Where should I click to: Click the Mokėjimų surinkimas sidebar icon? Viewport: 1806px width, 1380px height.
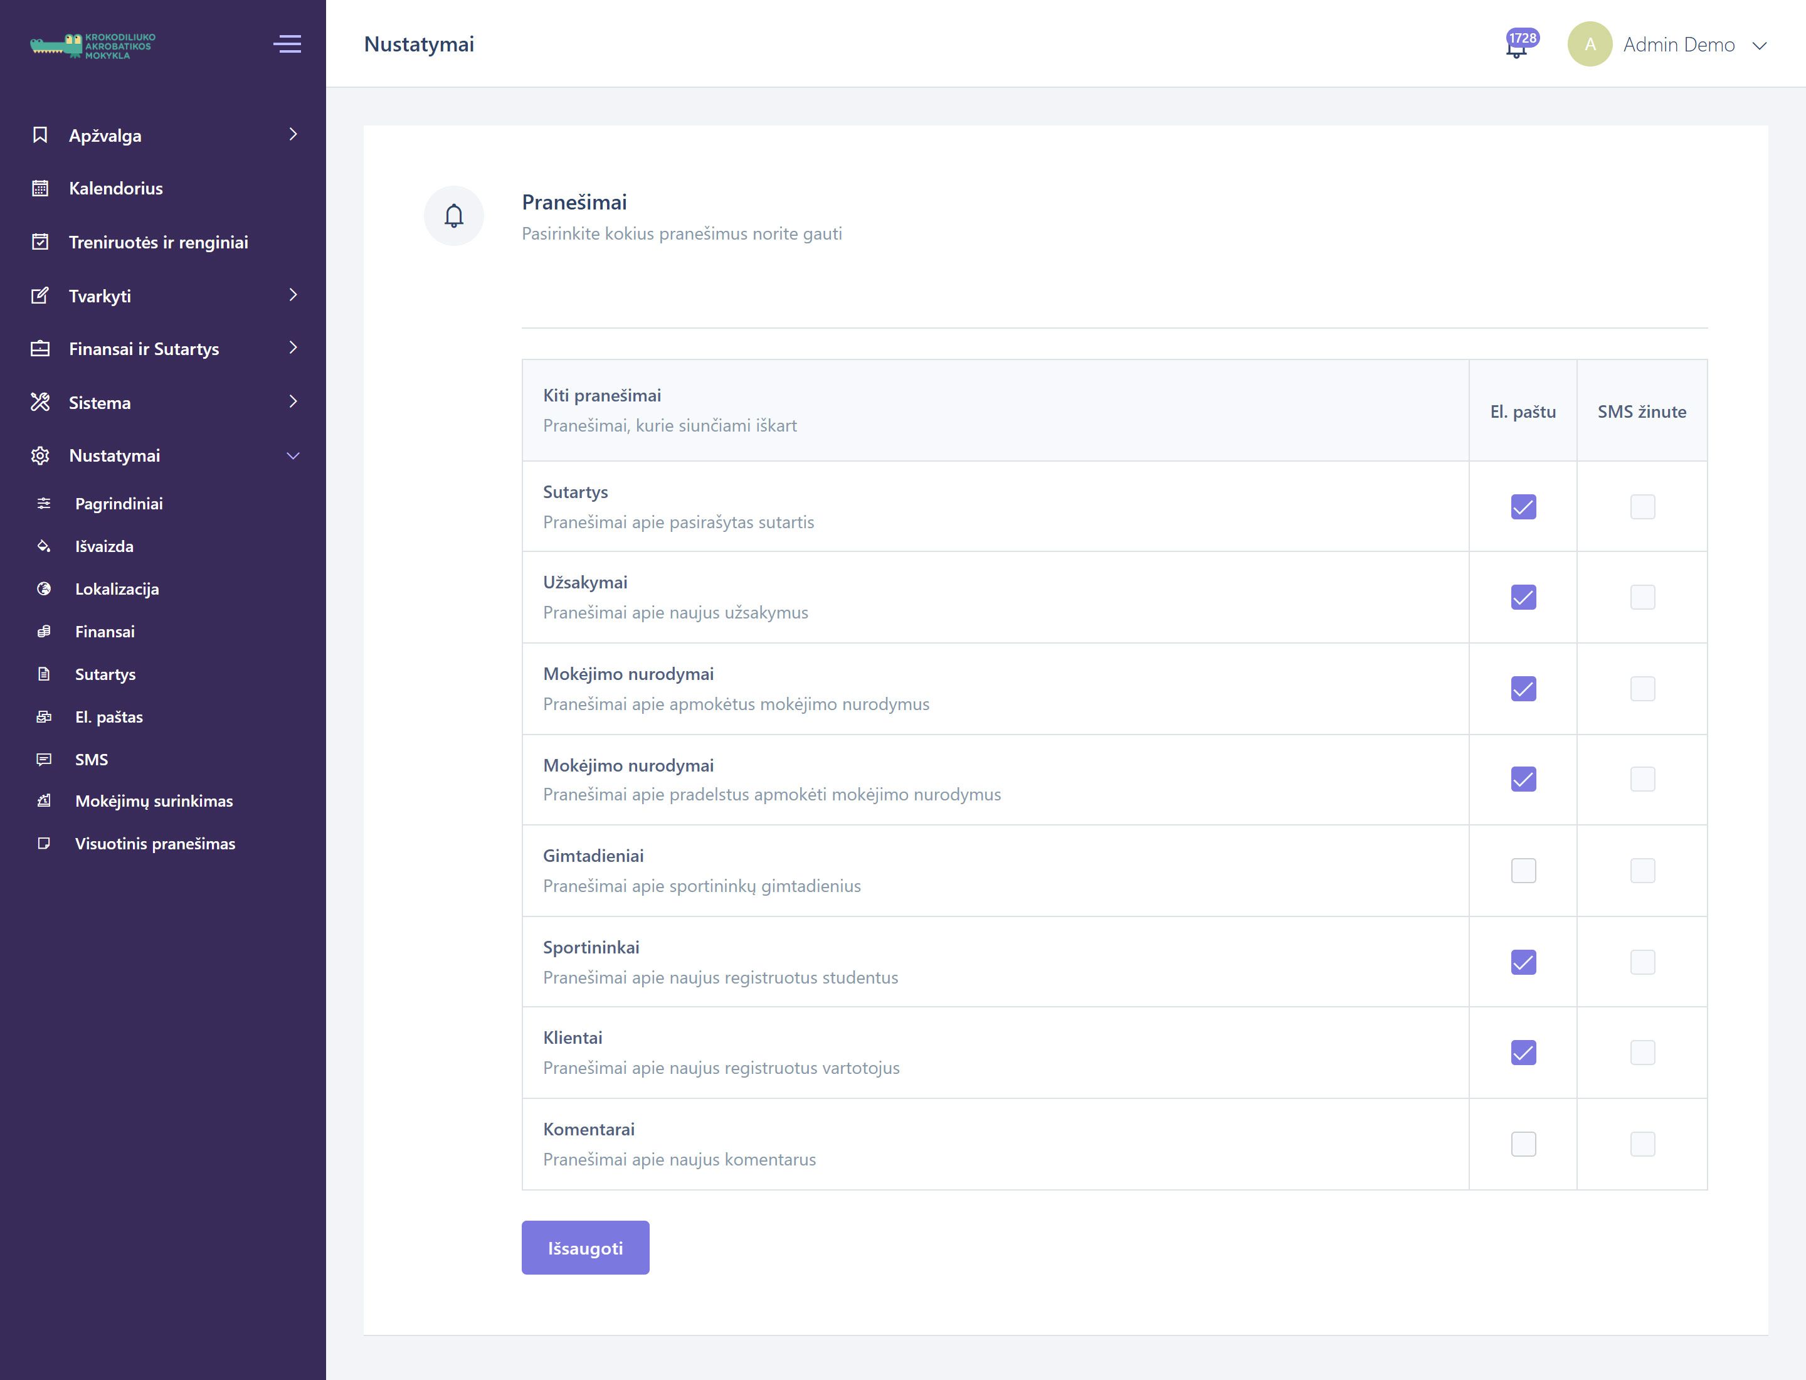(x=45, y=801)
